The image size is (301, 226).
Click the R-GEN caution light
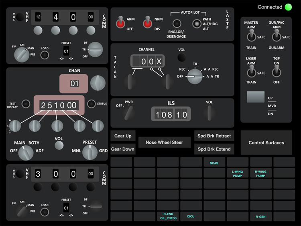261,216
